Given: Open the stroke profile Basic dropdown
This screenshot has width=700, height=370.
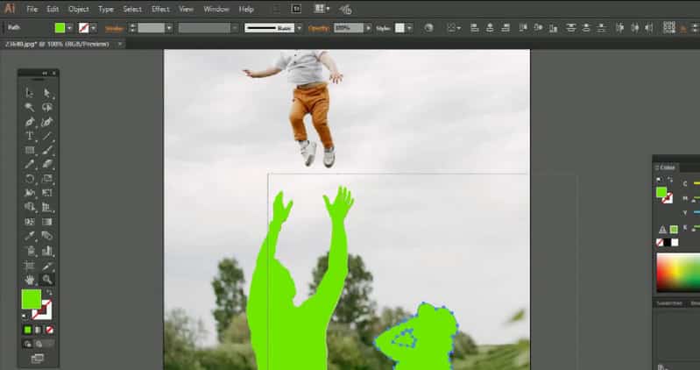Looking at the screenshot, I should tap(299, 28).
